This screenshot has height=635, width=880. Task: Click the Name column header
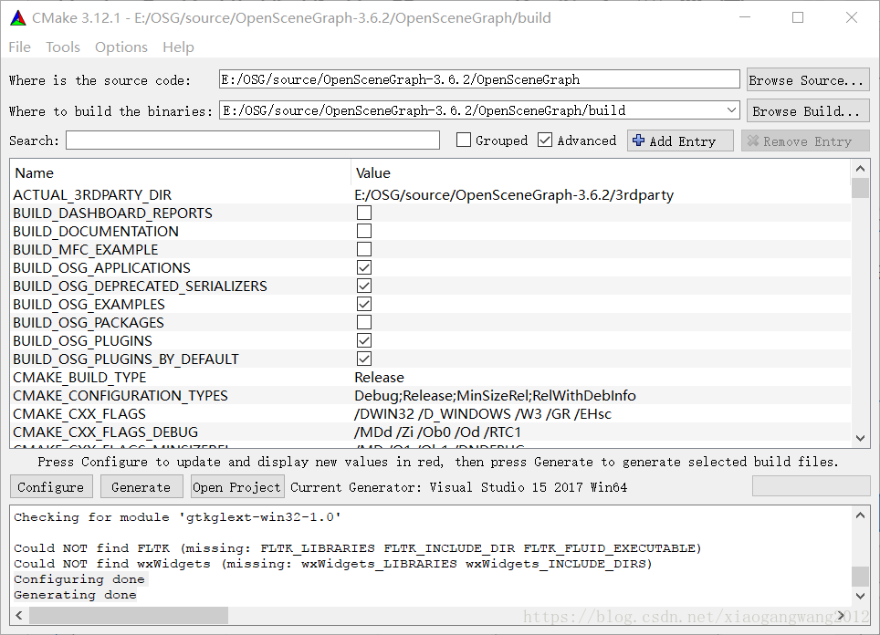point(181,172)
